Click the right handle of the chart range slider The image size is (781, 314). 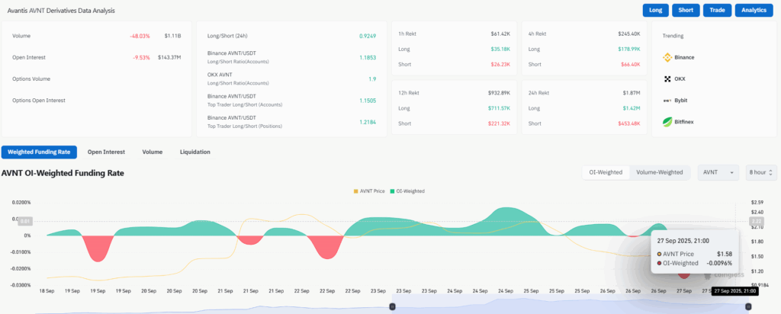pos(748,306)
